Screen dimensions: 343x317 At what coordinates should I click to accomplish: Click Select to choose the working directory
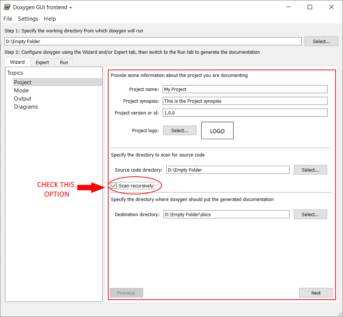[321, 41]
